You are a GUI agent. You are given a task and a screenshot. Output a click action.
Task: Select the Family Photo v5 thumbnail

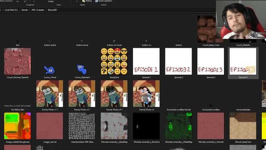(x=146, y=93)
